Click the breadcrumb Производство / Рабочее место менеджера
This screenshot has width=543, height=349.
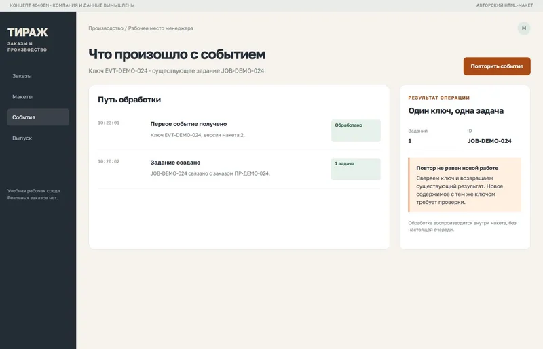141,28
